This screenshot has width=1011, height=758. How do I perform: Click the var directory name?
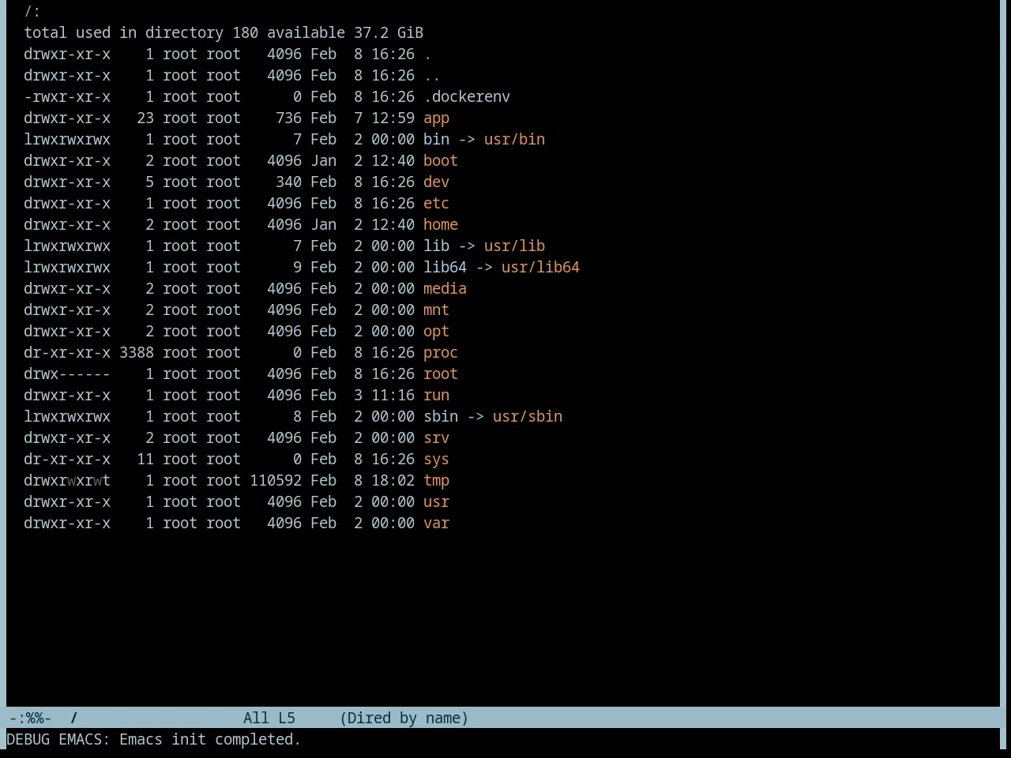[x=436, y=523]
